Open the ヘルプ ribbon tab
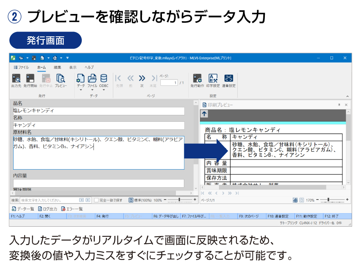The height and width of the screenshot is (273, 359). (x=89, y=67)
